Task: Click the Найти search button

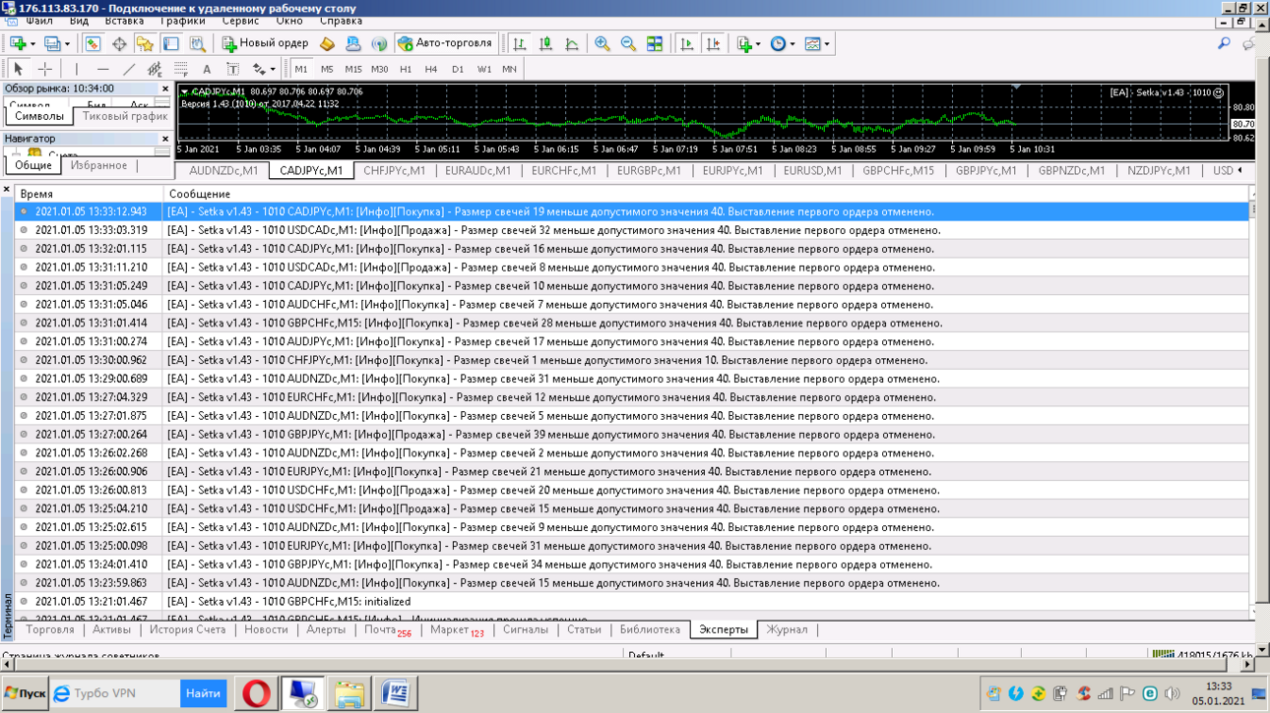Action: (x=203, y=693)
